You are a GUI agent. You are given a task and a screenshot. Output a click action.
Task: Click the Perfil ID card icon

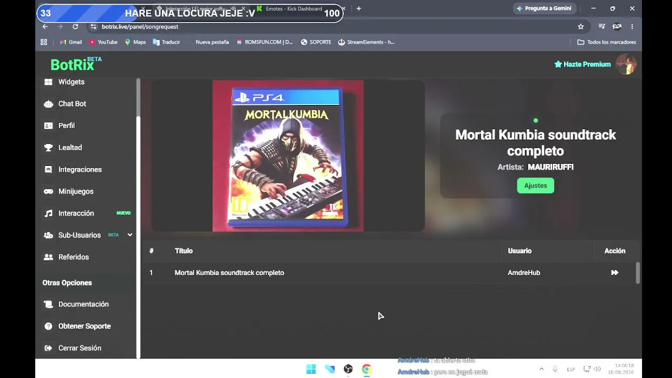[48, 126]
